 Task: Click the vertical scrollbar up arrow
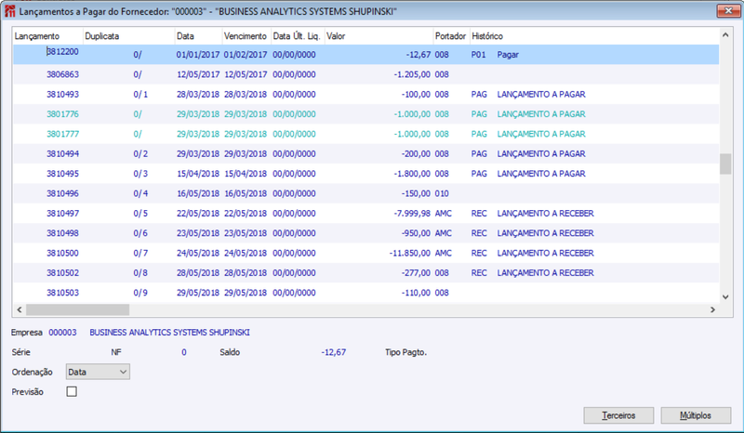coord(725,34)
